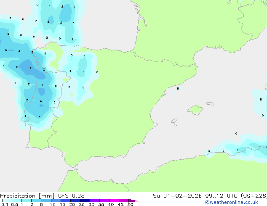Click the '30' legend scale label
The height and width of the screenshot is (206, 267).
[91, 204]
